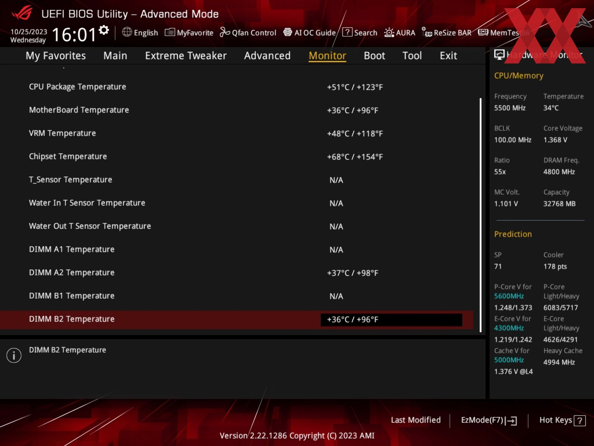The image size is (594, 446).
Task: Change language via English label
Action: pyautogui.click(x=146, y=33)
